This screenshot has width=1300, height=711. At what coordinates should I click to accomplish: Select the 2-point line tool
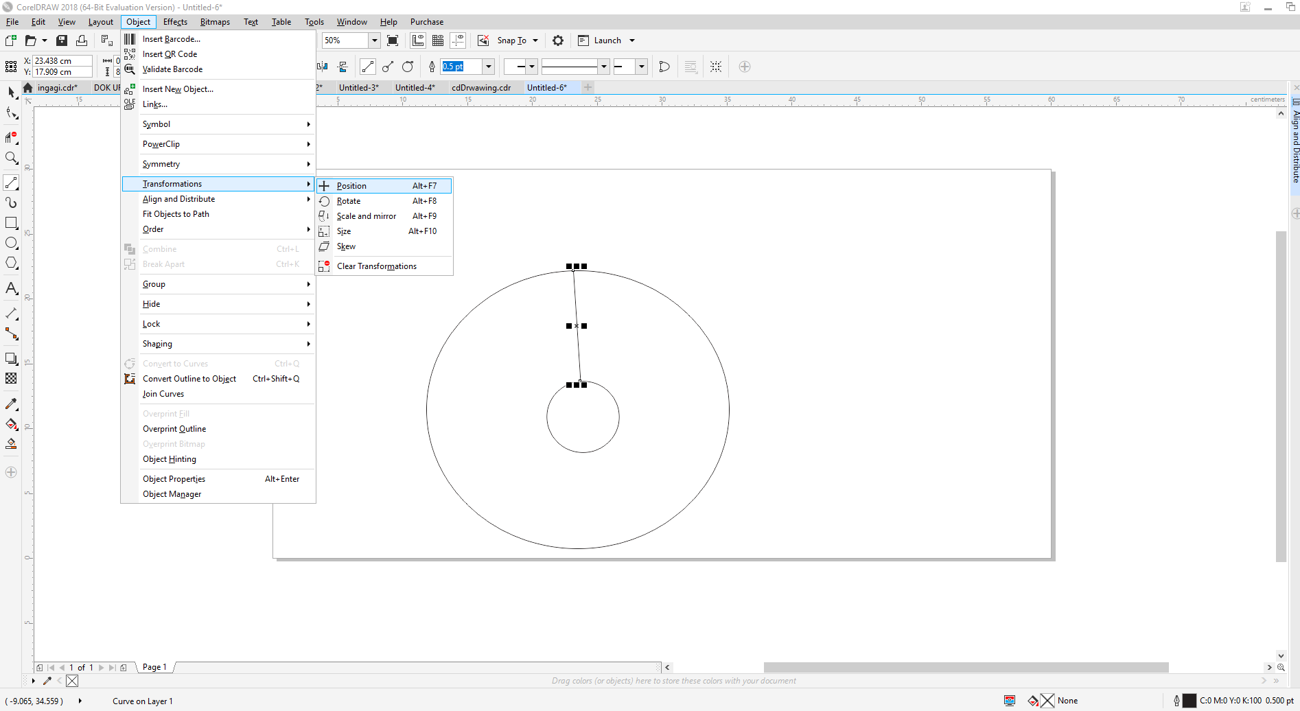[11, 183]
